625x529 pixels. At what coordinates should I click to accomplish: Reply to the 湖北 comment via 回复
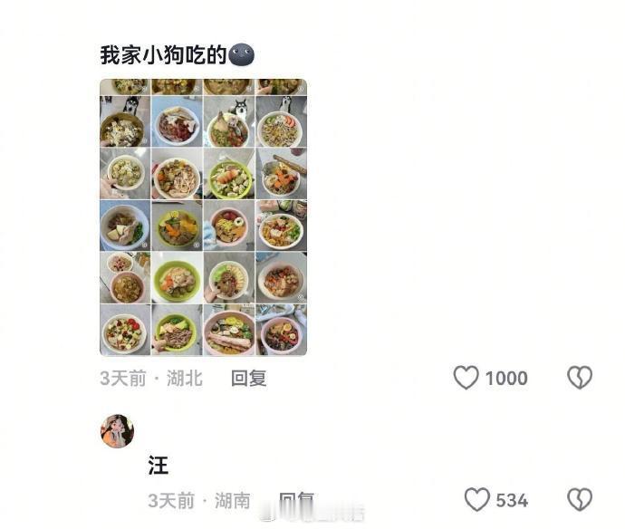(249, 378)
